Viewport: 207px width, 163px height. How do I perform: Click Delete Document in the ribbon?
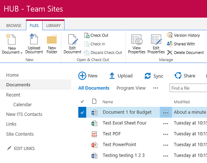click(185, 53)
